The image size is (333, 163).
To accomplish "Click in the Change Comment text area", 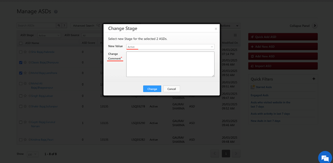I will [170, 64].
